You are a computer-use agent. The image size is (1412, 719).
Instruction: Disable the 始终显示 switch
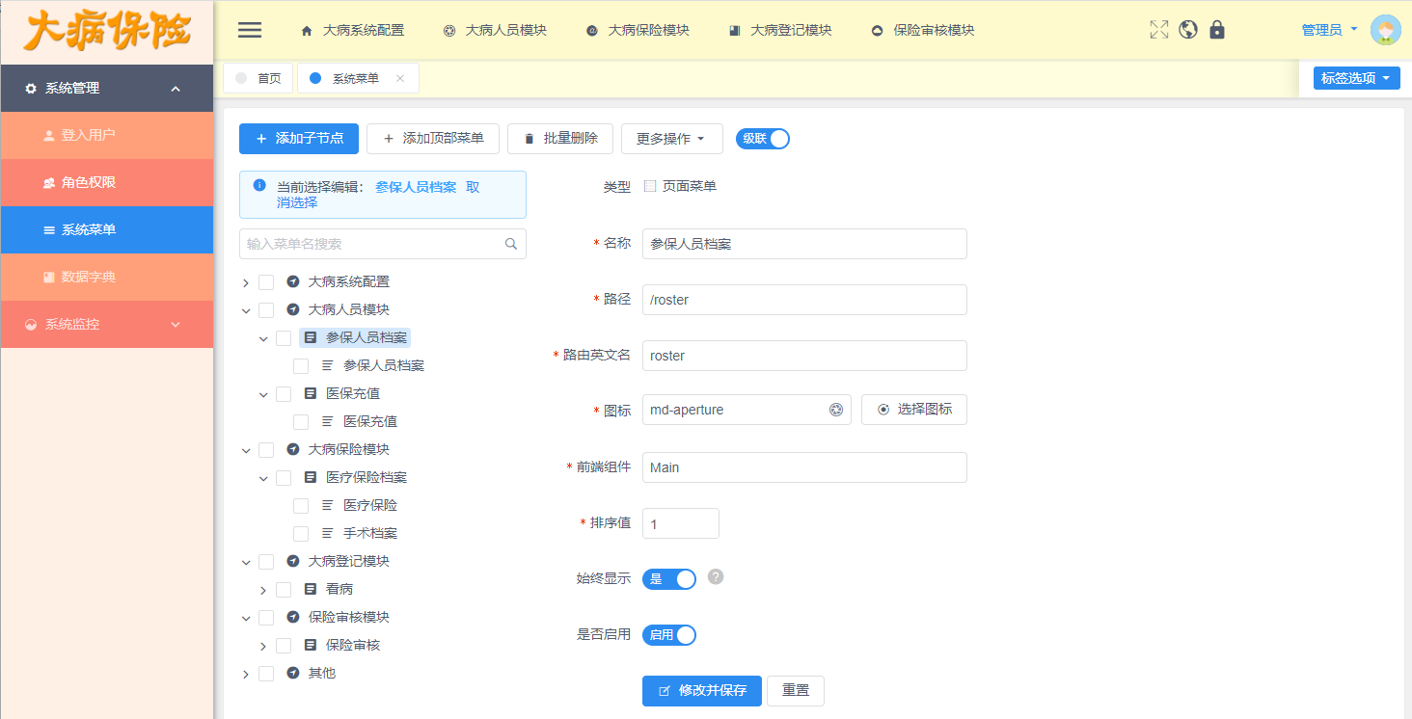pyautogui.click(x=669, y=577)
